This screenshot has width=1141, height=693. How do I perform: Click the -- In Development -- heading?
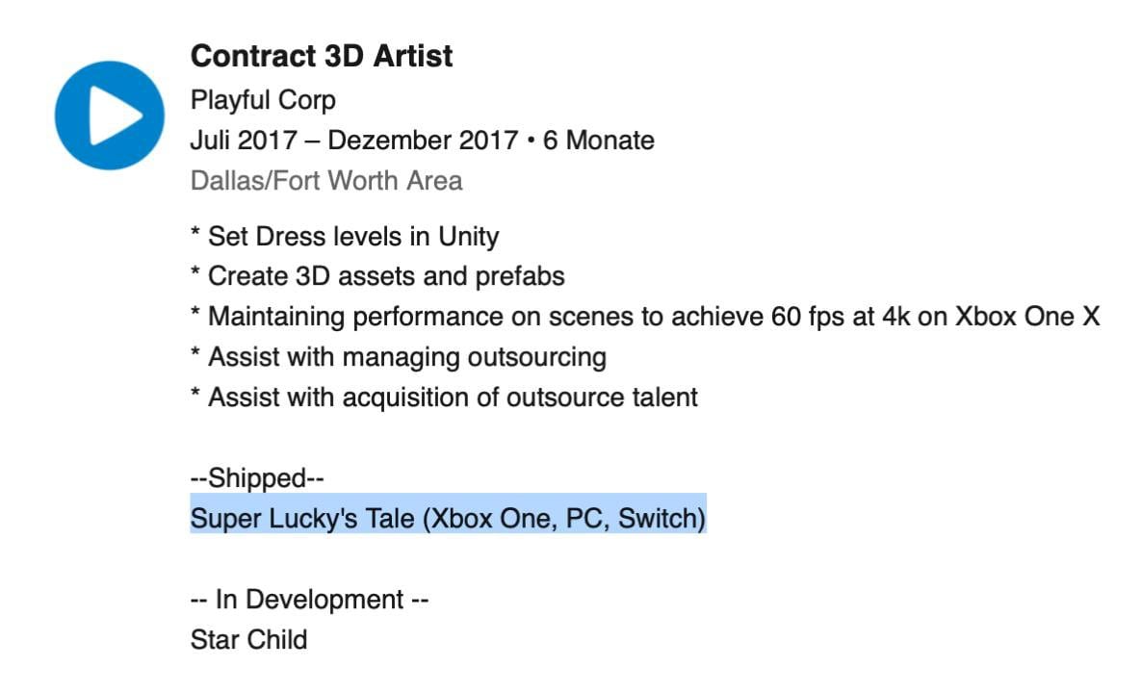coord(309,600)
